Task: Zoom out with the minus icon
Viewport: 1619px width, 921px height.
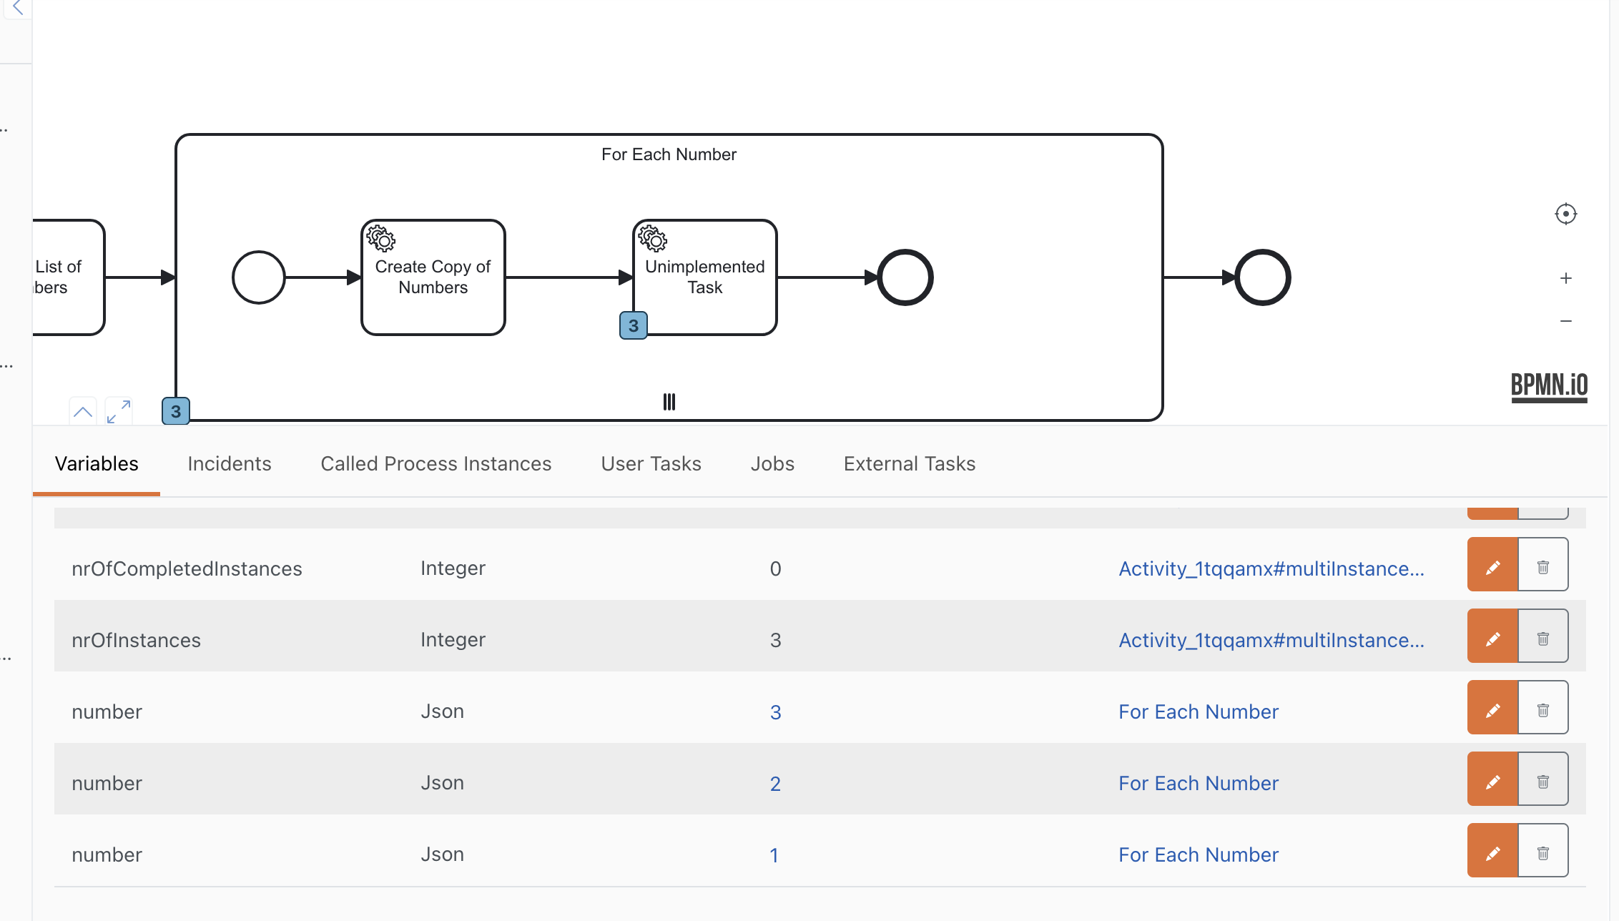Action: [x=1565, y=321]
